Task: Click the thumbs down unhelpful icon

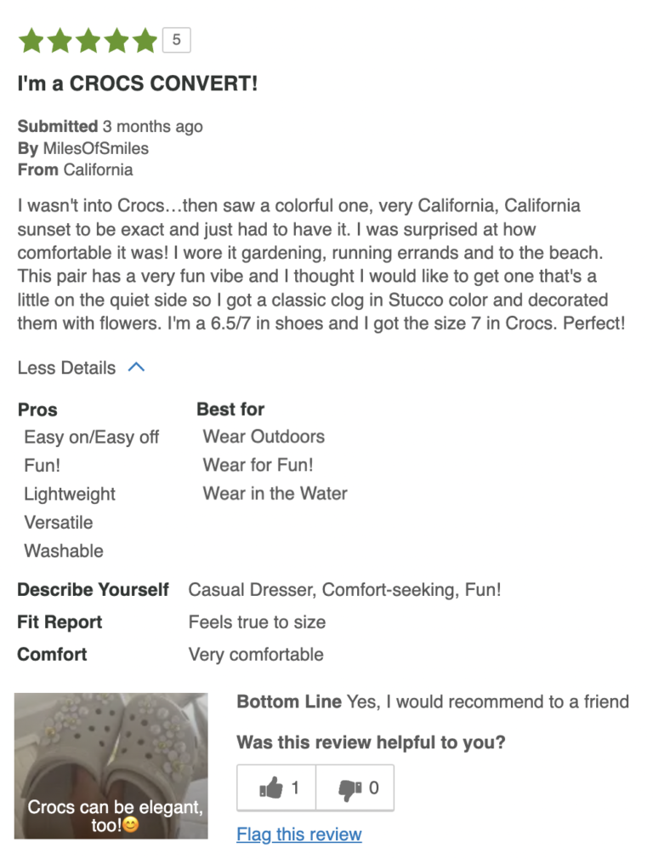Action: (x=349, y=788)
